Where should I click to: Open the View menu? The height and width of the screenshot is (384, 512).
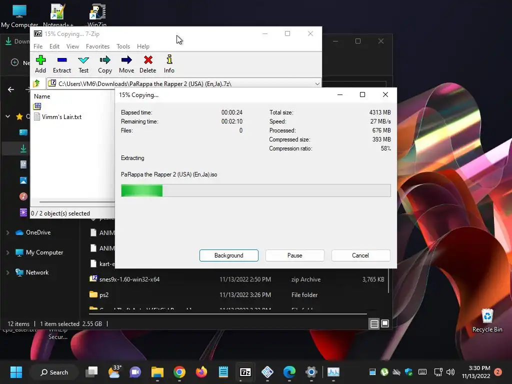tap(72, 46)
